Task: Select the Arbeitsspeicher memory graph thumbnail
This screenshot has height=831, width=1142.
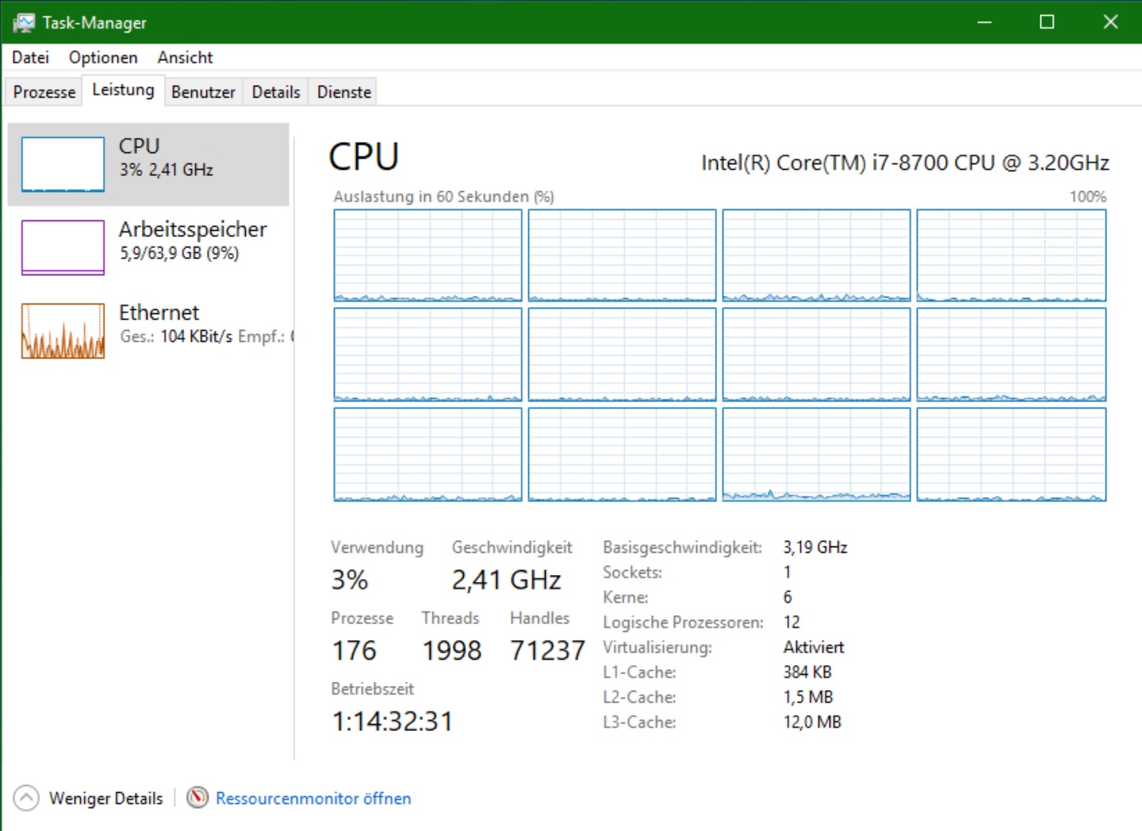Action: click(63, 247)
